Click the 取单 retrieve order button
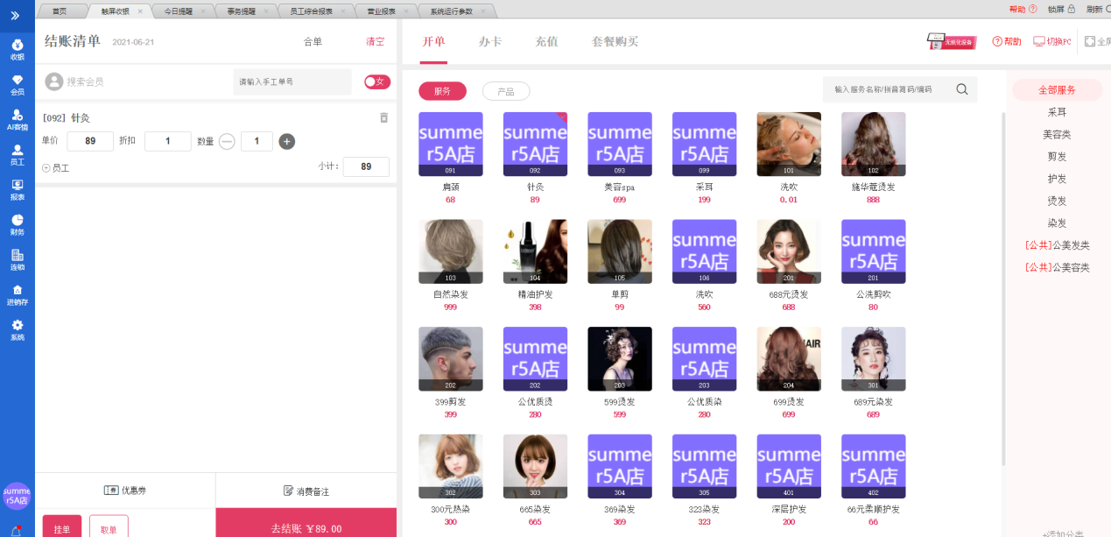The width and height of the screenshot is (1111, 537). pos(109,528)
